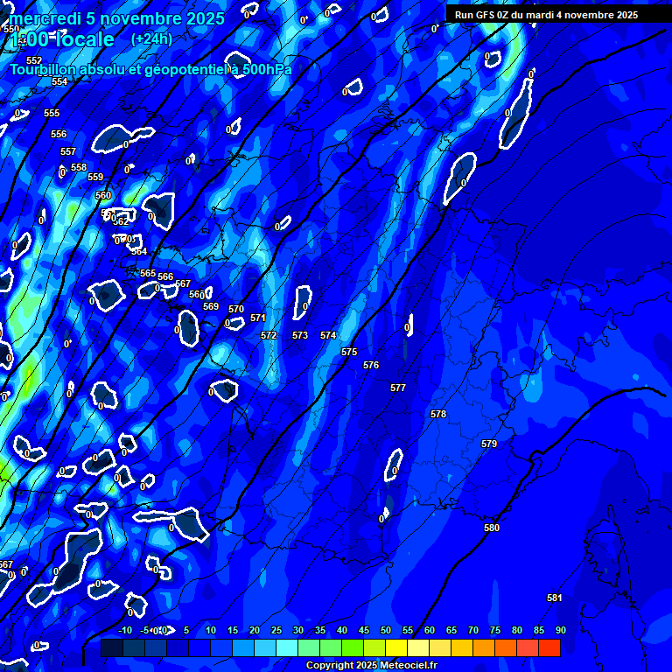Click the legend value 90
Image resolution: width=672 pixels, height=672 pixels.
560,630
